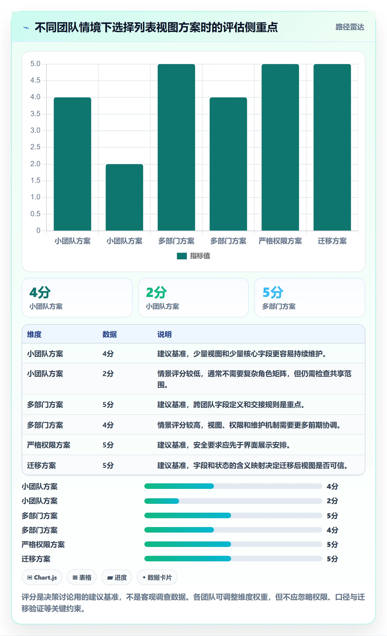Click the 2分 data card
Image resolution: width=387 pixels, height=636 pixels.
point(193,298)
